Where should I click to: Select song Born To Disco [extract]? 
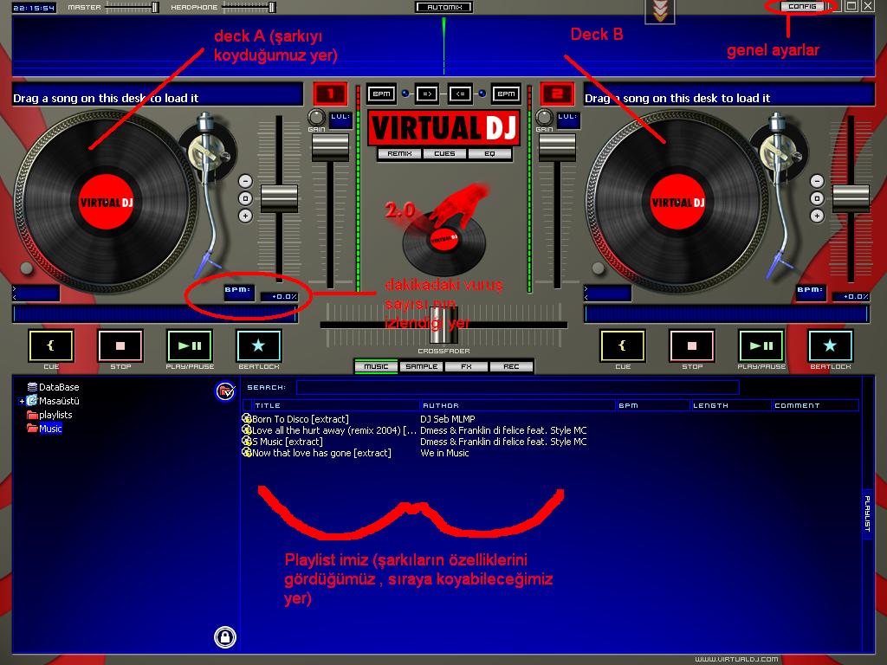pos(300,419)
